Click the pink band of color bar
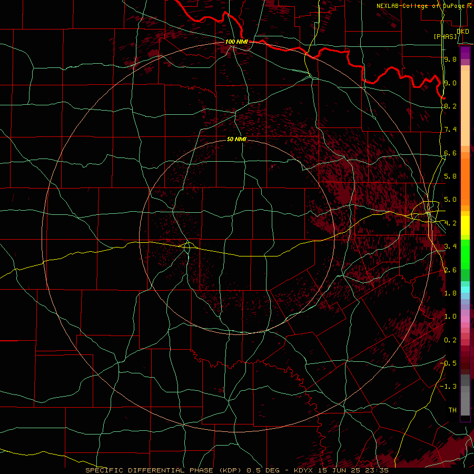Screen dimensions: 474x474 [465, 319]
